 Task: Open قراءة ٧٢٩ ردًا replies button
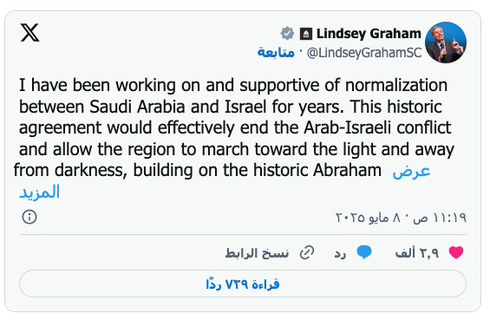point(243,284)
